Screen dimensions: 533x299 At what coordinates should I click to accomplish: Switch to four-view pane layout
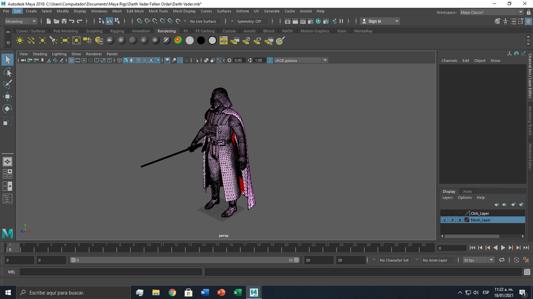coord(7,174)
